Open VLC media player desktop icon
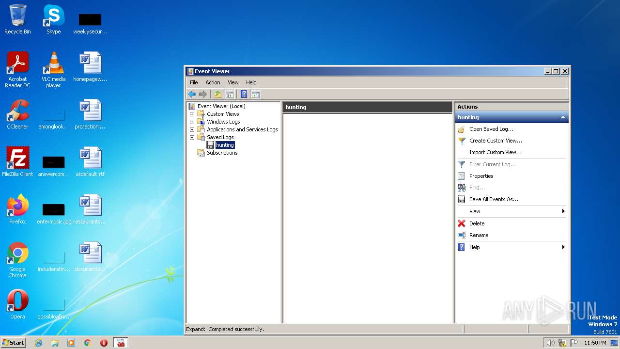The height and width of the screenshot is (349, 620). [x=53, y=70]
